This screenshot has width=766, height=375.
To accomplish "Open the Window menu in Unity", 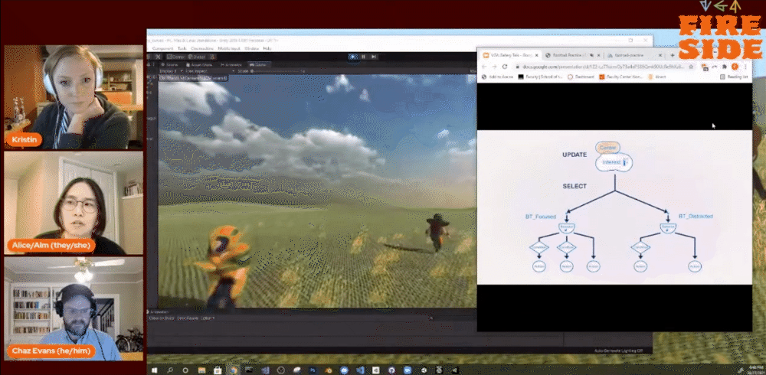I will (x=251, y=48).
